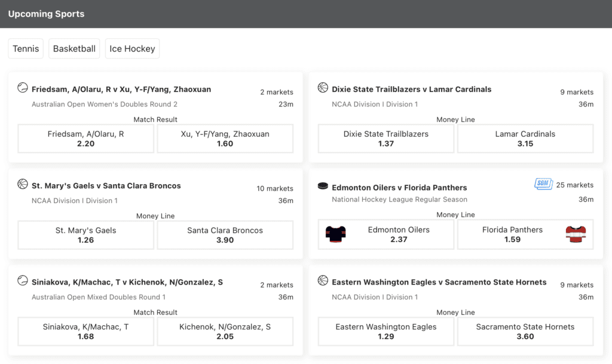Click the Edmonton Oilers jersey icon
This screenshot has width=612, height=364.
[336, 234]
